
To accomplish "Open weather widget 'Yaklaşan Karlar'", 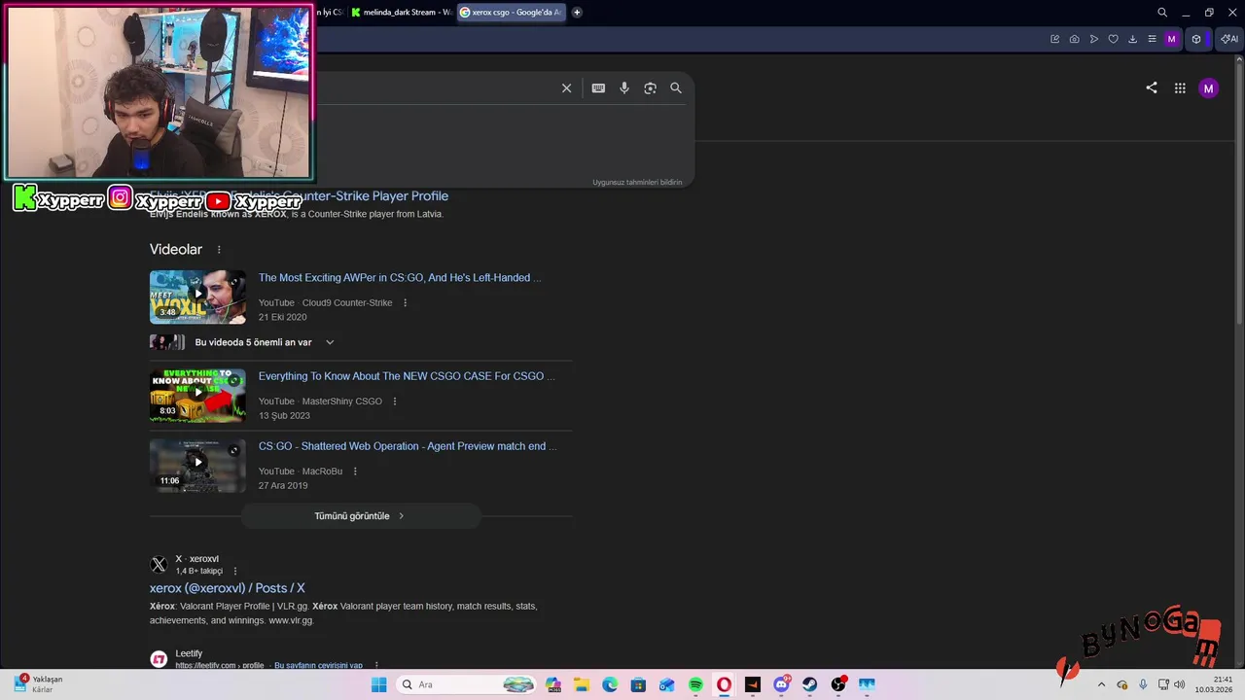I will pyautogui.click(x=37, y=684).
